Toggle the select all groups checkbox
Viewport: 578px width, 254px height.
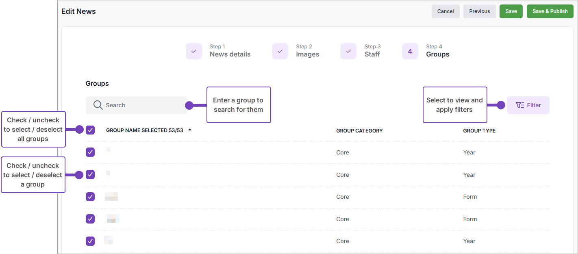coord(90,130)
